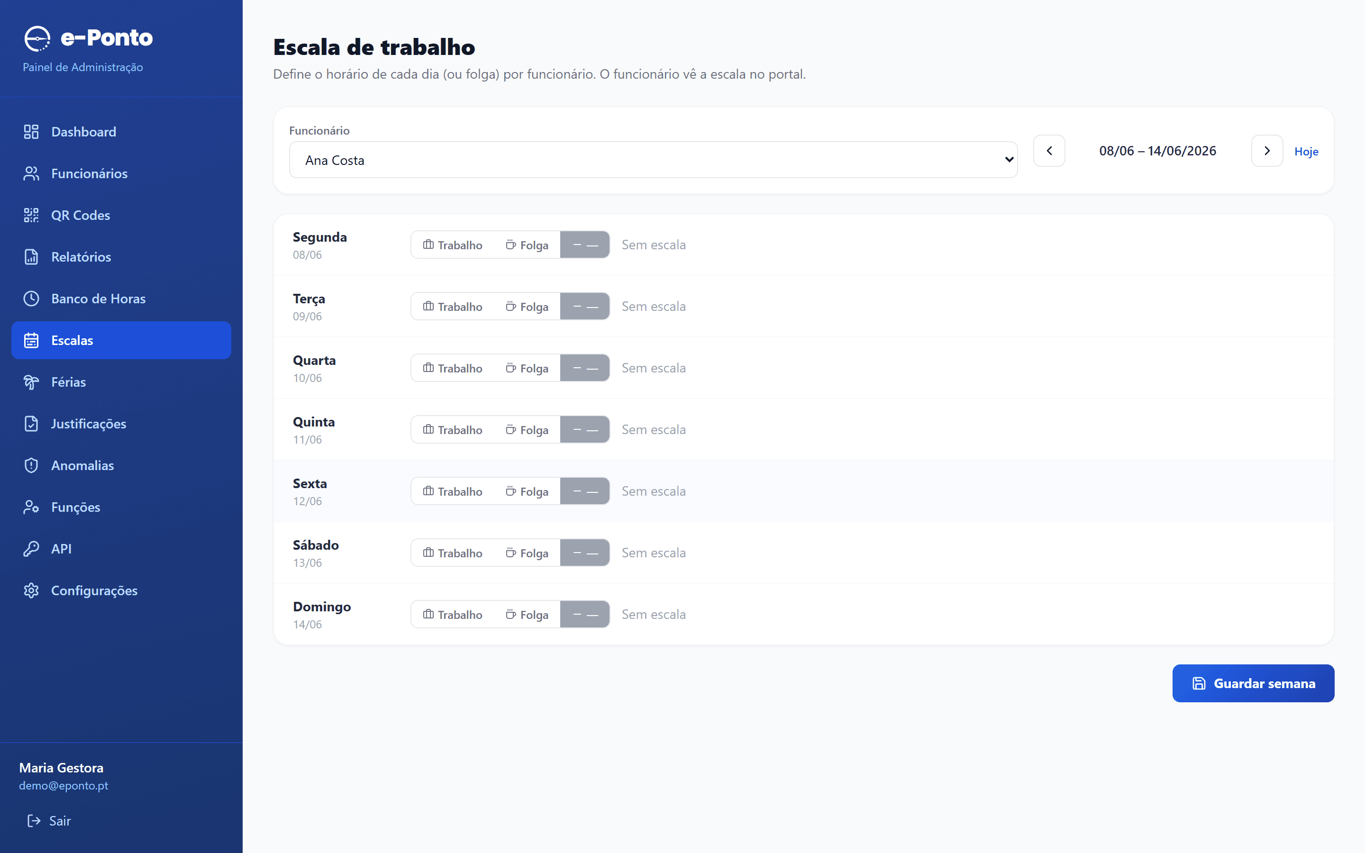The image size is (1365, 853).
Task: Set Quinta to Folga
Action: click(527, 429)
